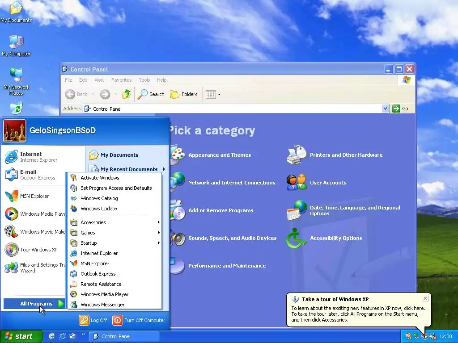This screenshot has width=458, height=343.
Task: Click the Internet Explorer icon in programs list
Action: (x=74, y=253)
